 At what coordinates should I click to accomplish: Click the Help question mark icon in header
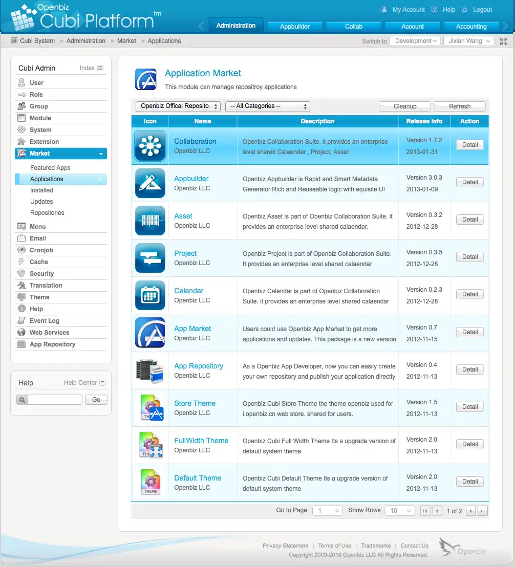click(434, 9)
